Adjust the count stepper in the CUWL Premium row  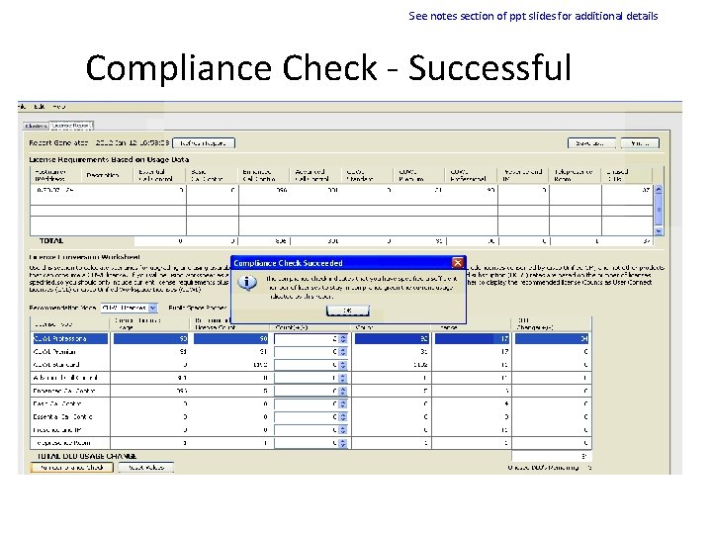click(343, 352)
